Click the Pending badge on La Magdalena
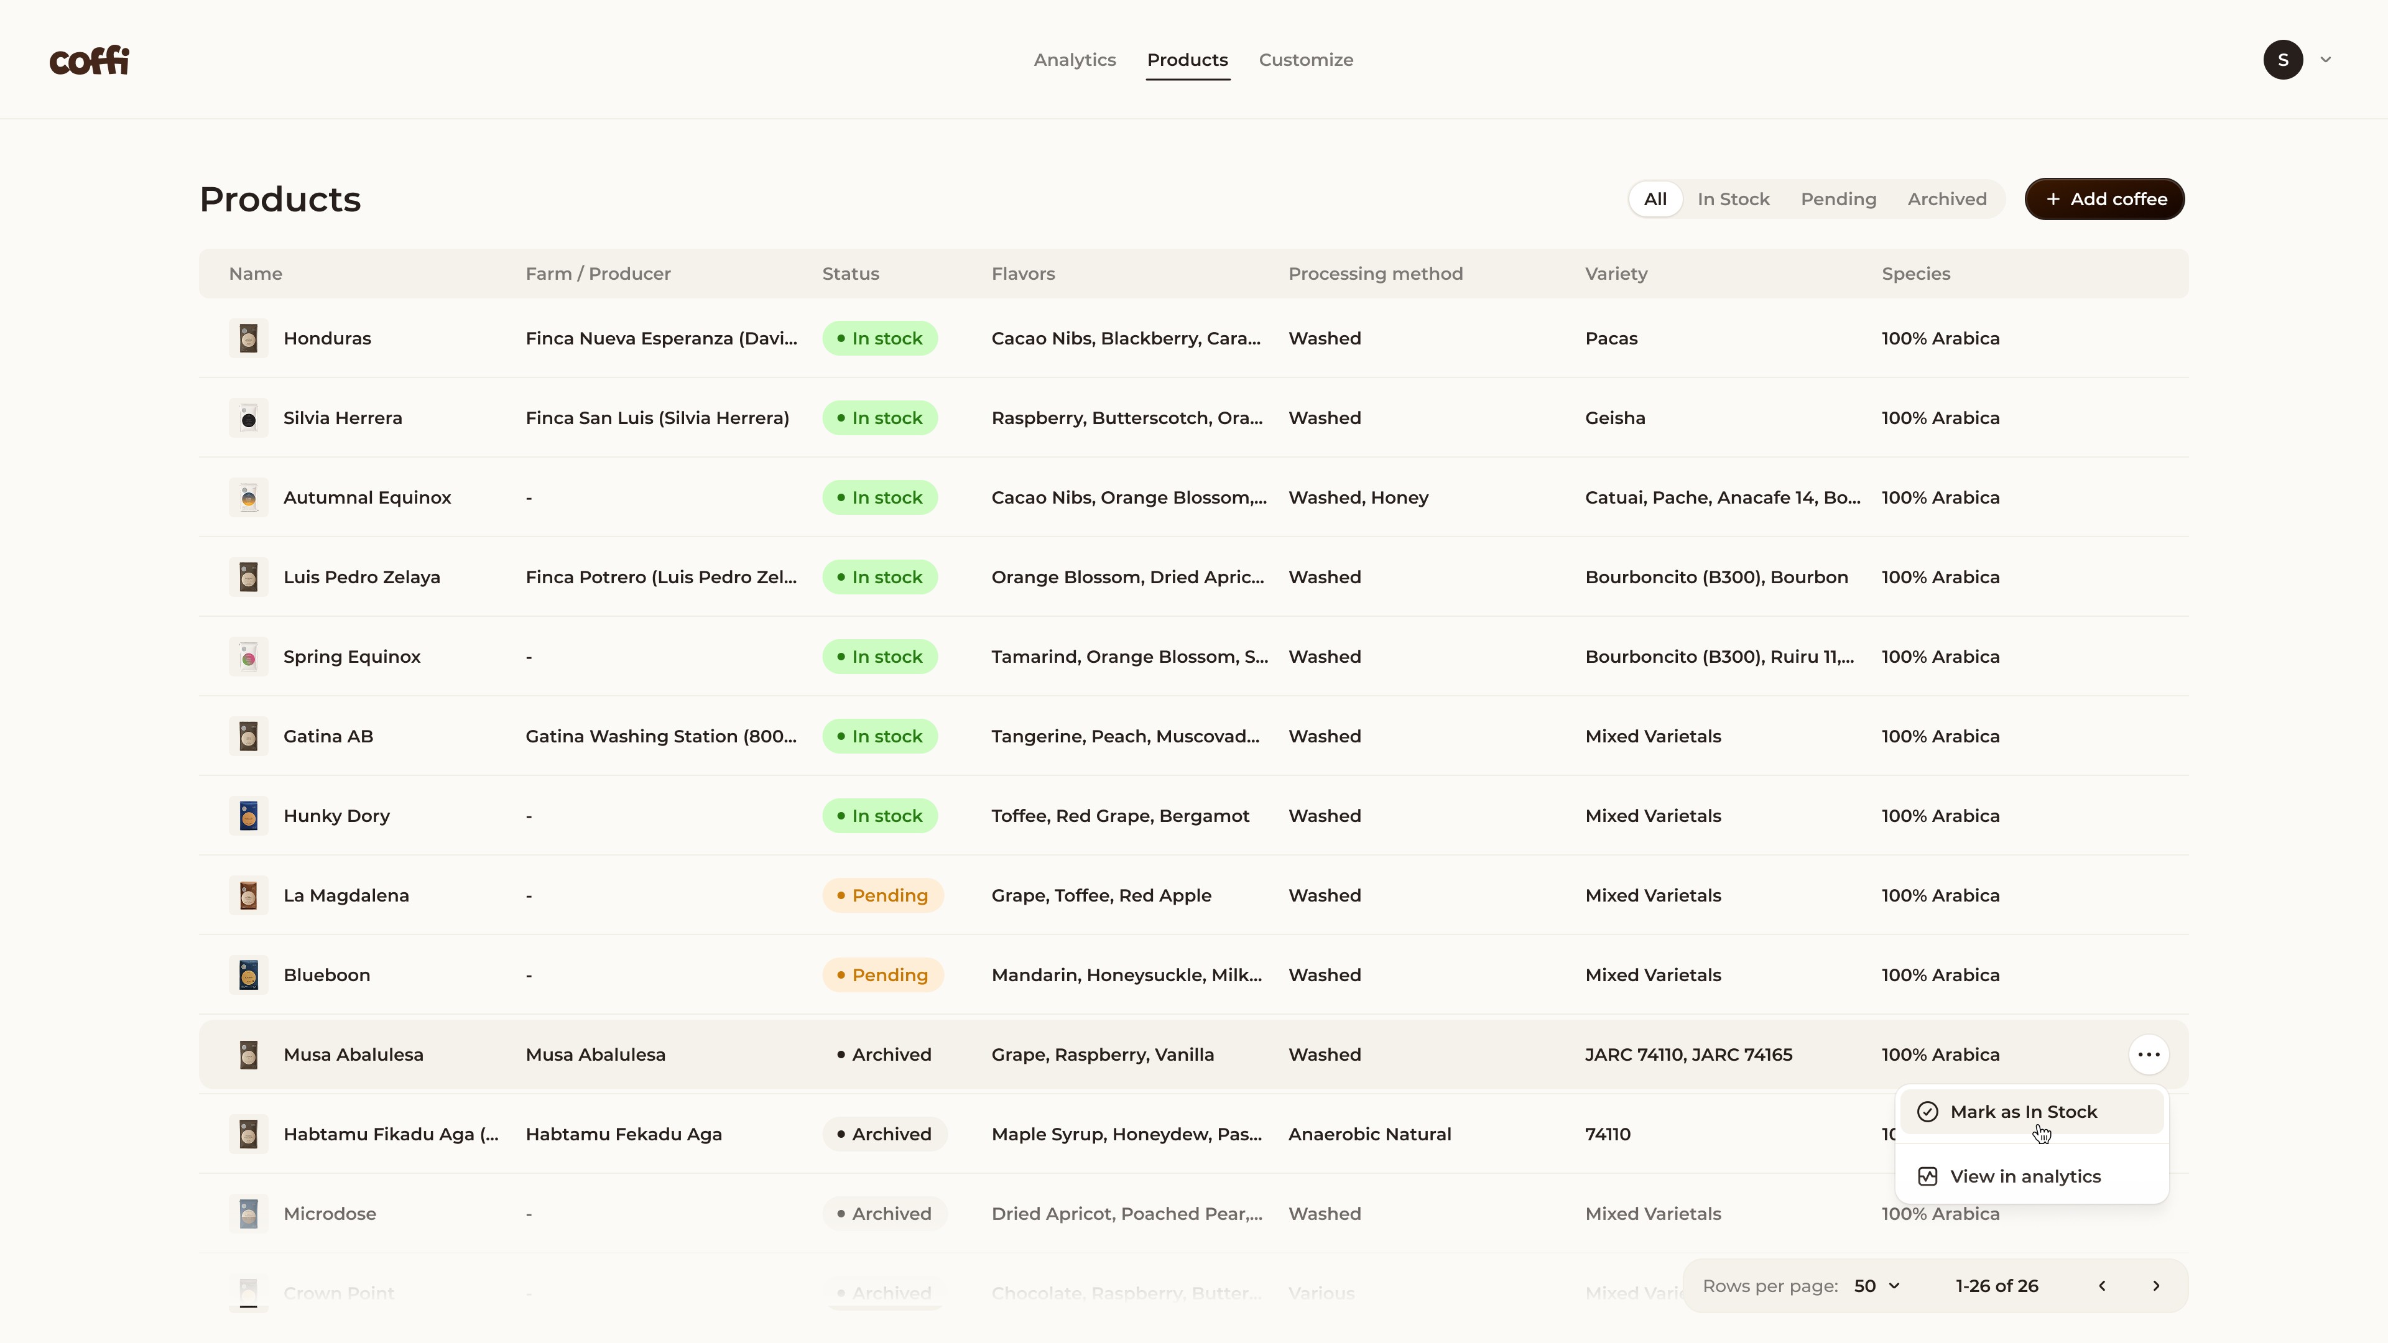Viewport: 2388px width, 1343px height. [x=882, y=896]
